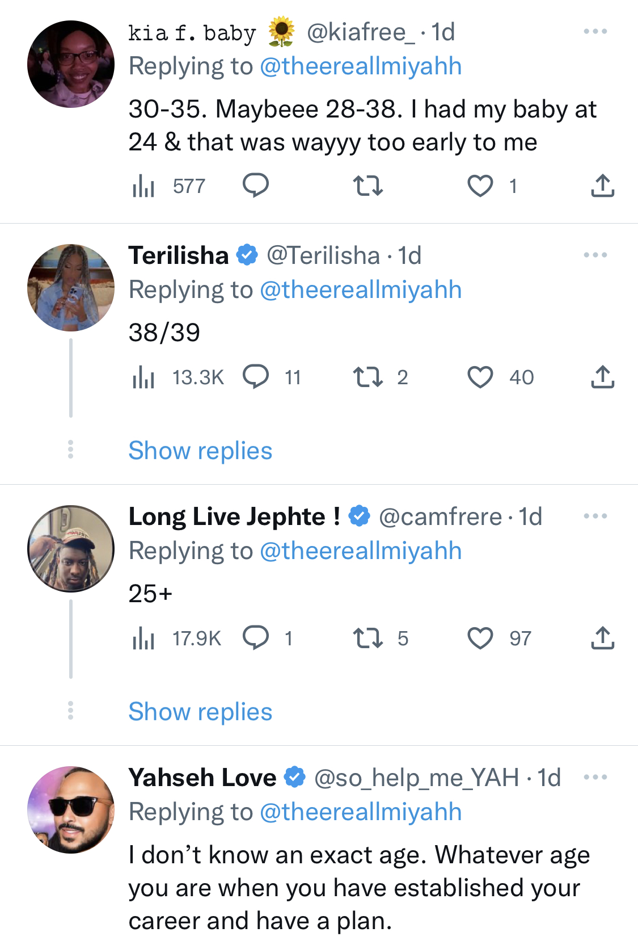Reply to kia f. baby's tweet
Screen dimensions: 638x945
point(256,186)
